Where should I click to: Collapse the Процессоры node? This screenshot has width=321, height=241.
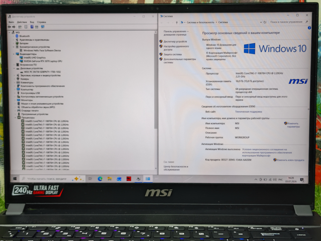coord(15,118)
